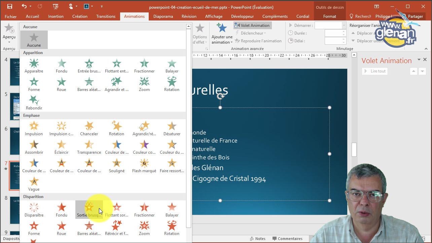Click the Recherche tell-me box

click(360, 16)
